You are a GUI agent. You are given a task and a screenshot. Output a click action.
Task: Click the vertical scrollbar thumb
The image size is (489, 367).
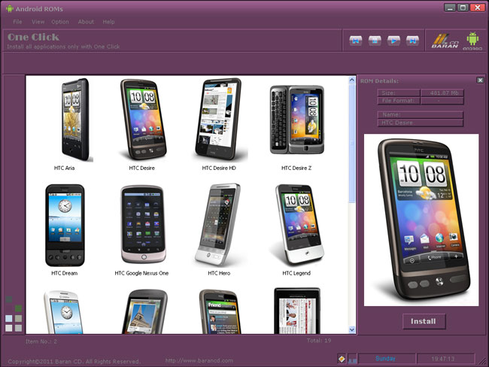[352, 144]
